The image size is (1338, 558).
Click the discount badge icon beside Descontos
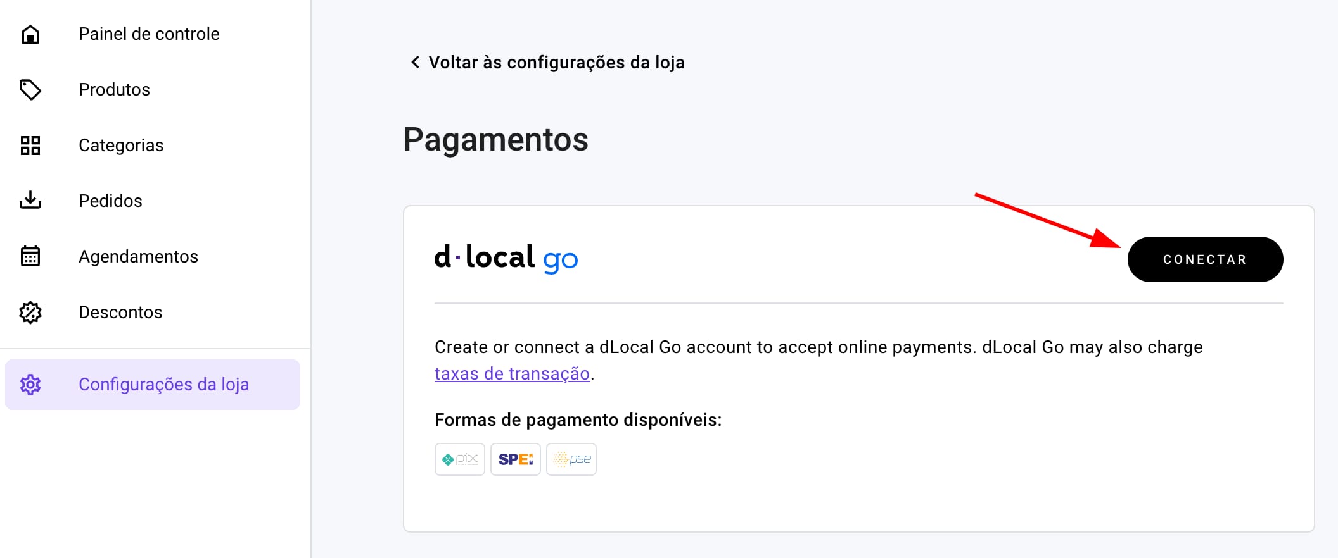30,312
